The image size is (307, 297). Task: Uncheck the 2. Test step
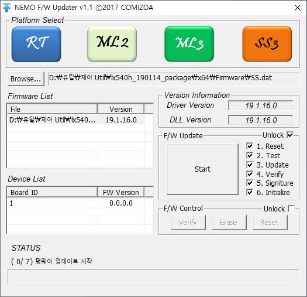250,155
